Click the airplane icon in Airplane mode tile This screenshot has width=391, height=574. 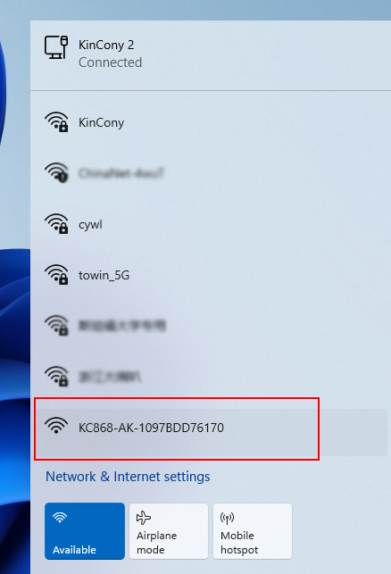(x=144, y=518)
